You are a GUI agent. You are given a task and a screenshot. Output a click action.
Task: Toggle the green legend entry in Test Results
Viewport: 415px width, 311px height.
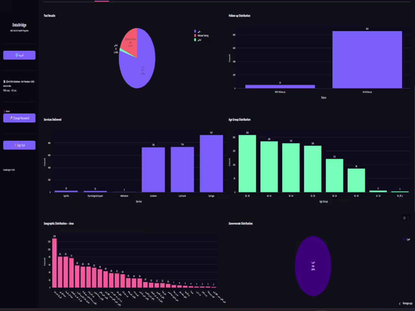click(x=198, y=40)
